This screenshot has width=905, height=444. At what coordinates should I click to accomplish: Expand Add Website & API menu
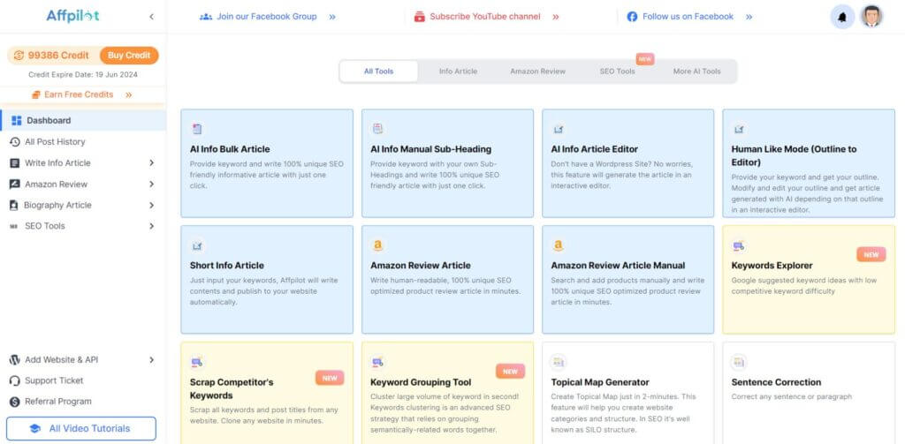pos(151,360)
